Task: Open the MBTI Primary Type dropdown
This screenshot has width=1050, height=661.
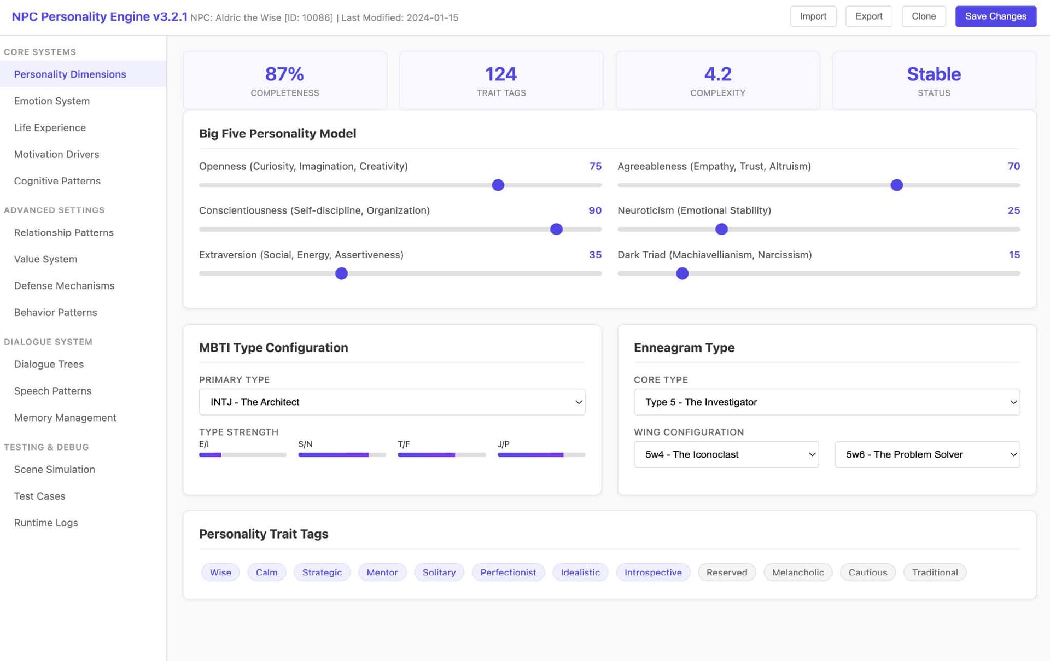Action: [392, 402]
